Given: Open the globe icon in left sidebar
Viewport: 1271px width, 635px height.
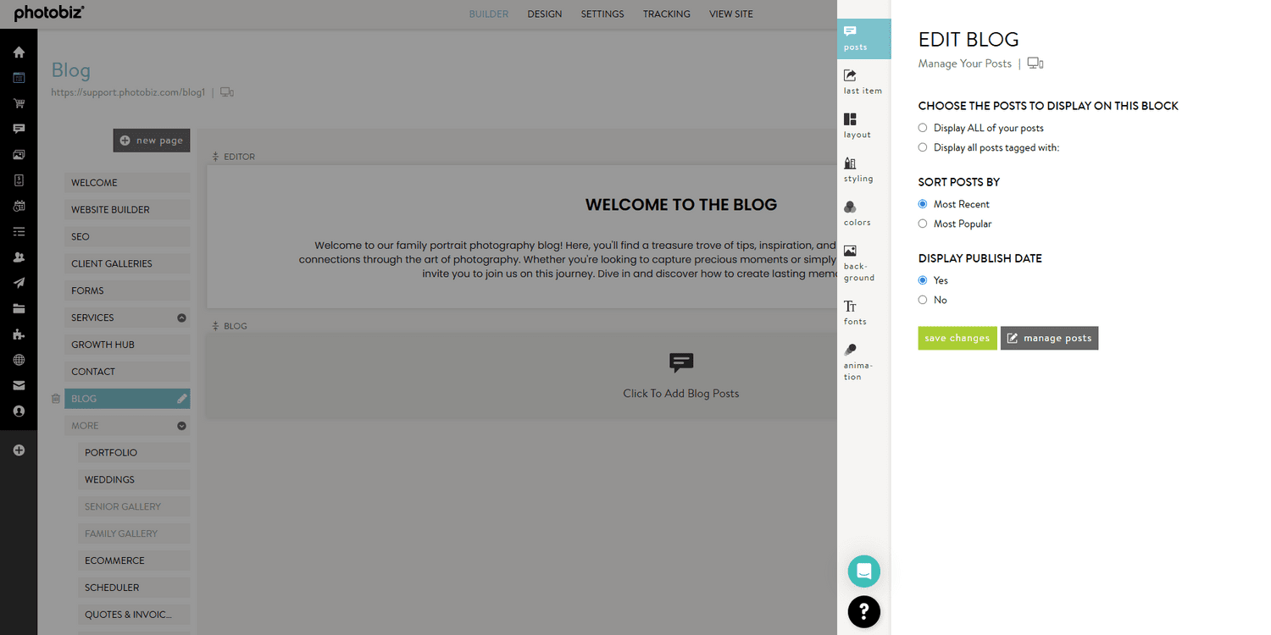Looking at the screenshot, I should [x=19, y=360].
